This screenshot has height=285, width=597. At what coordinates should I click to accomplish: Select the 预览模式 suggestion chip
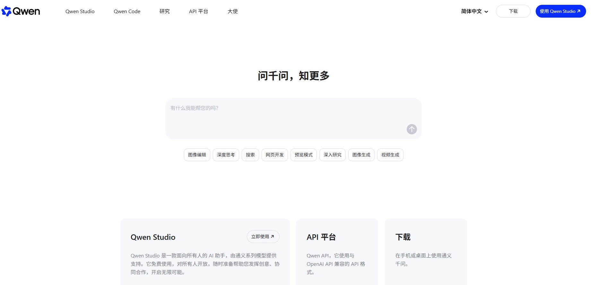304,155
